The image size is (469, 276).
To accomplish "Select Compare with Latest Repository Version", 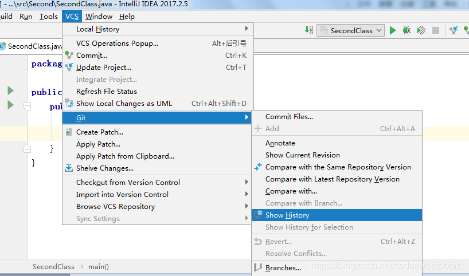I will 337,179.
